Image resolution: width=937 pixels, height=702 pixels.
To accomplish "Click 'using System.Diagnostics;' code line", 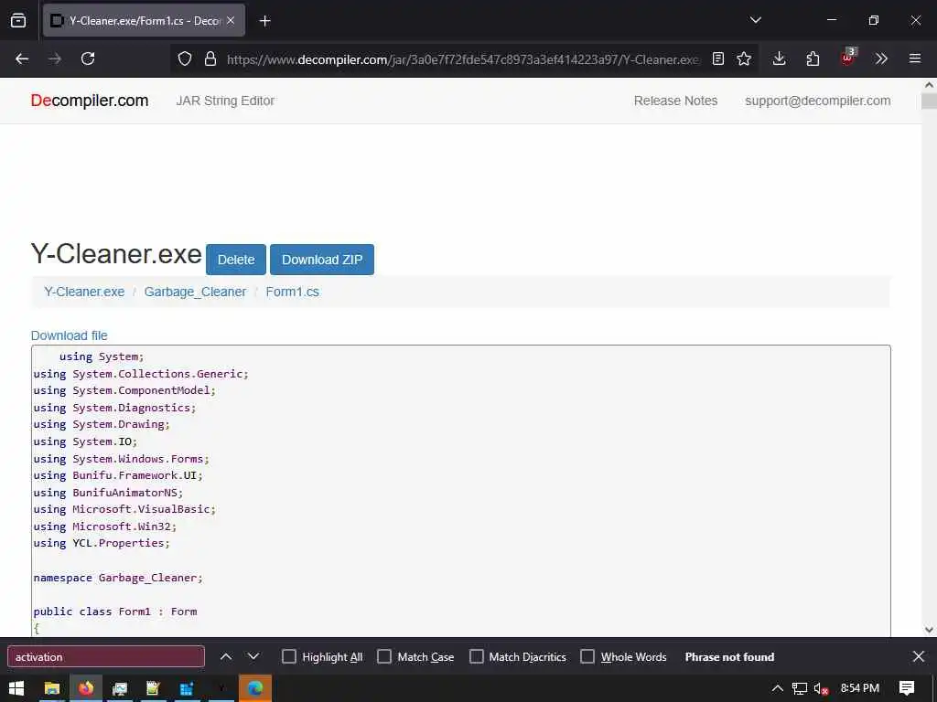I will click(x=114, y=408).
